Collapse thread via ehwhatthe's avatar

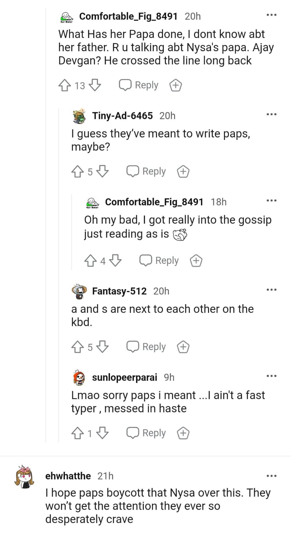click(24, 477)
